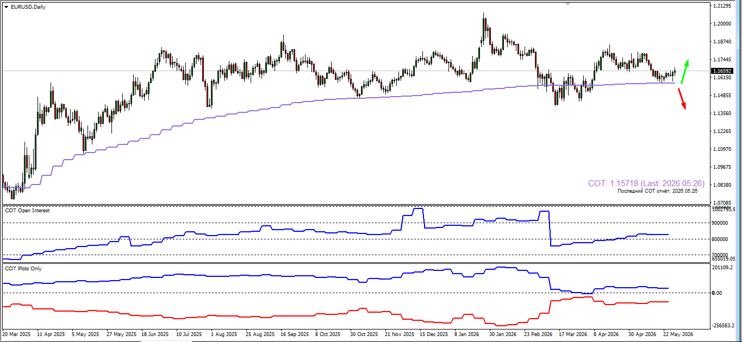Select the COT Open Interest indicator label
The image size is (742, 342).
(27, 211)
